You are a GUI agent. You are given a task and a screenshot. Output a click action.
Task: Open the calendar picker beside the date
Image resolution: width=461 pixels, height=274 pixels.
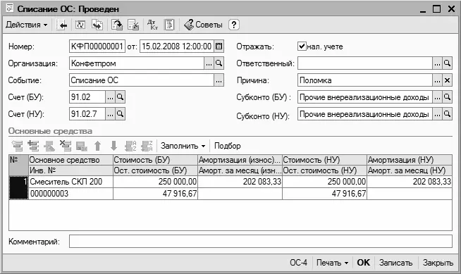click(x=219, y=46)
